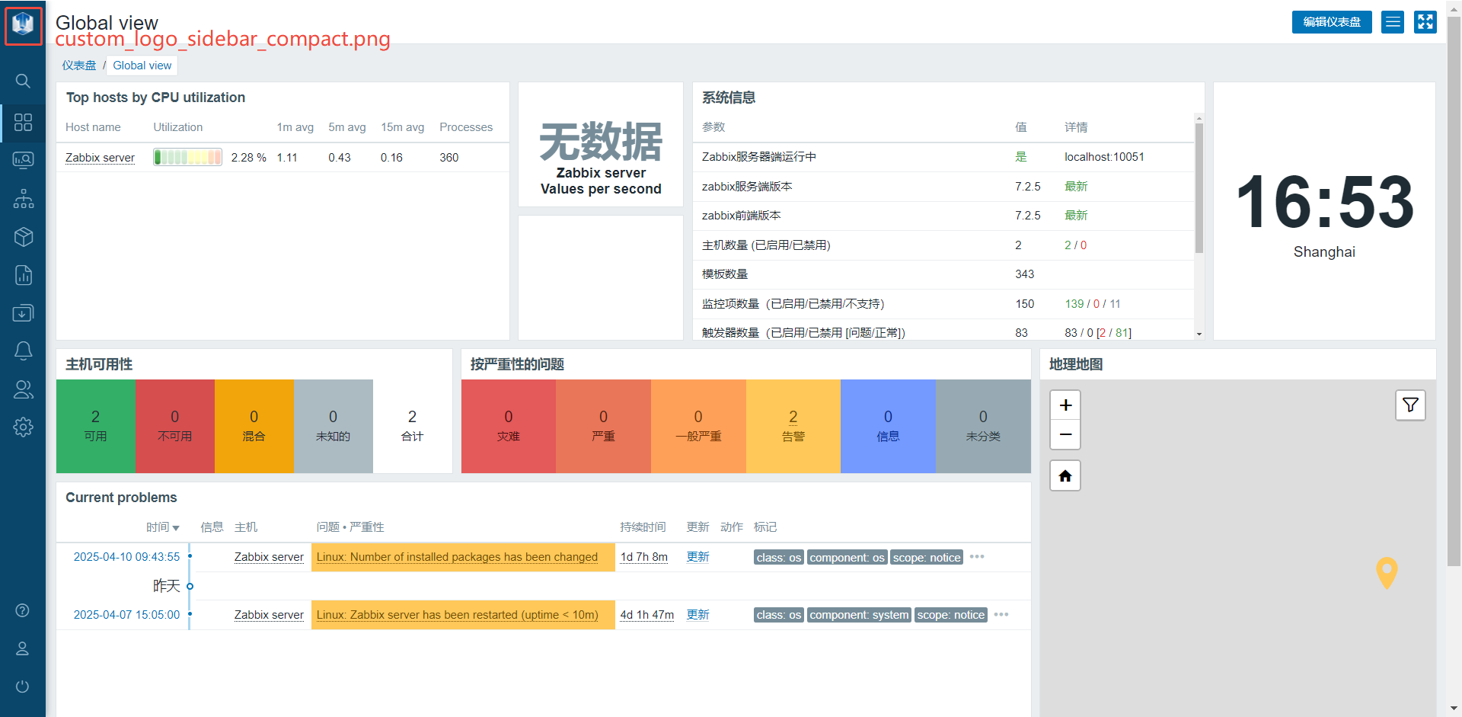Open the Users sidebar icon

[x=23, y=389]
